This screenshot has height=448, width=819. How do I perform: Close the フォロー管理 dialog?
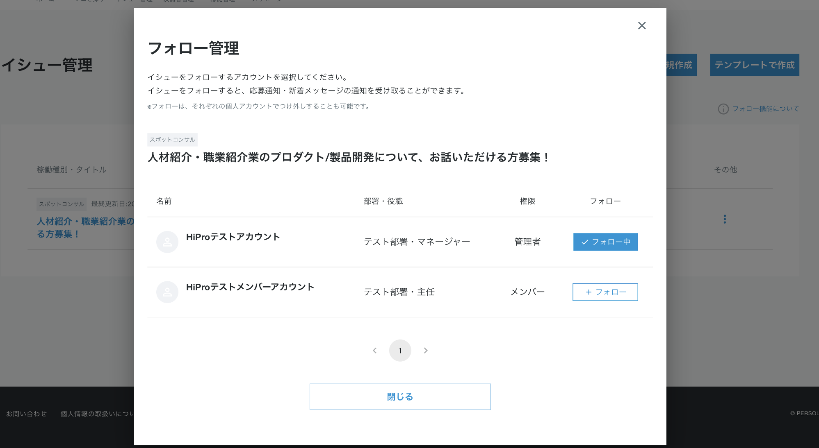641,25
